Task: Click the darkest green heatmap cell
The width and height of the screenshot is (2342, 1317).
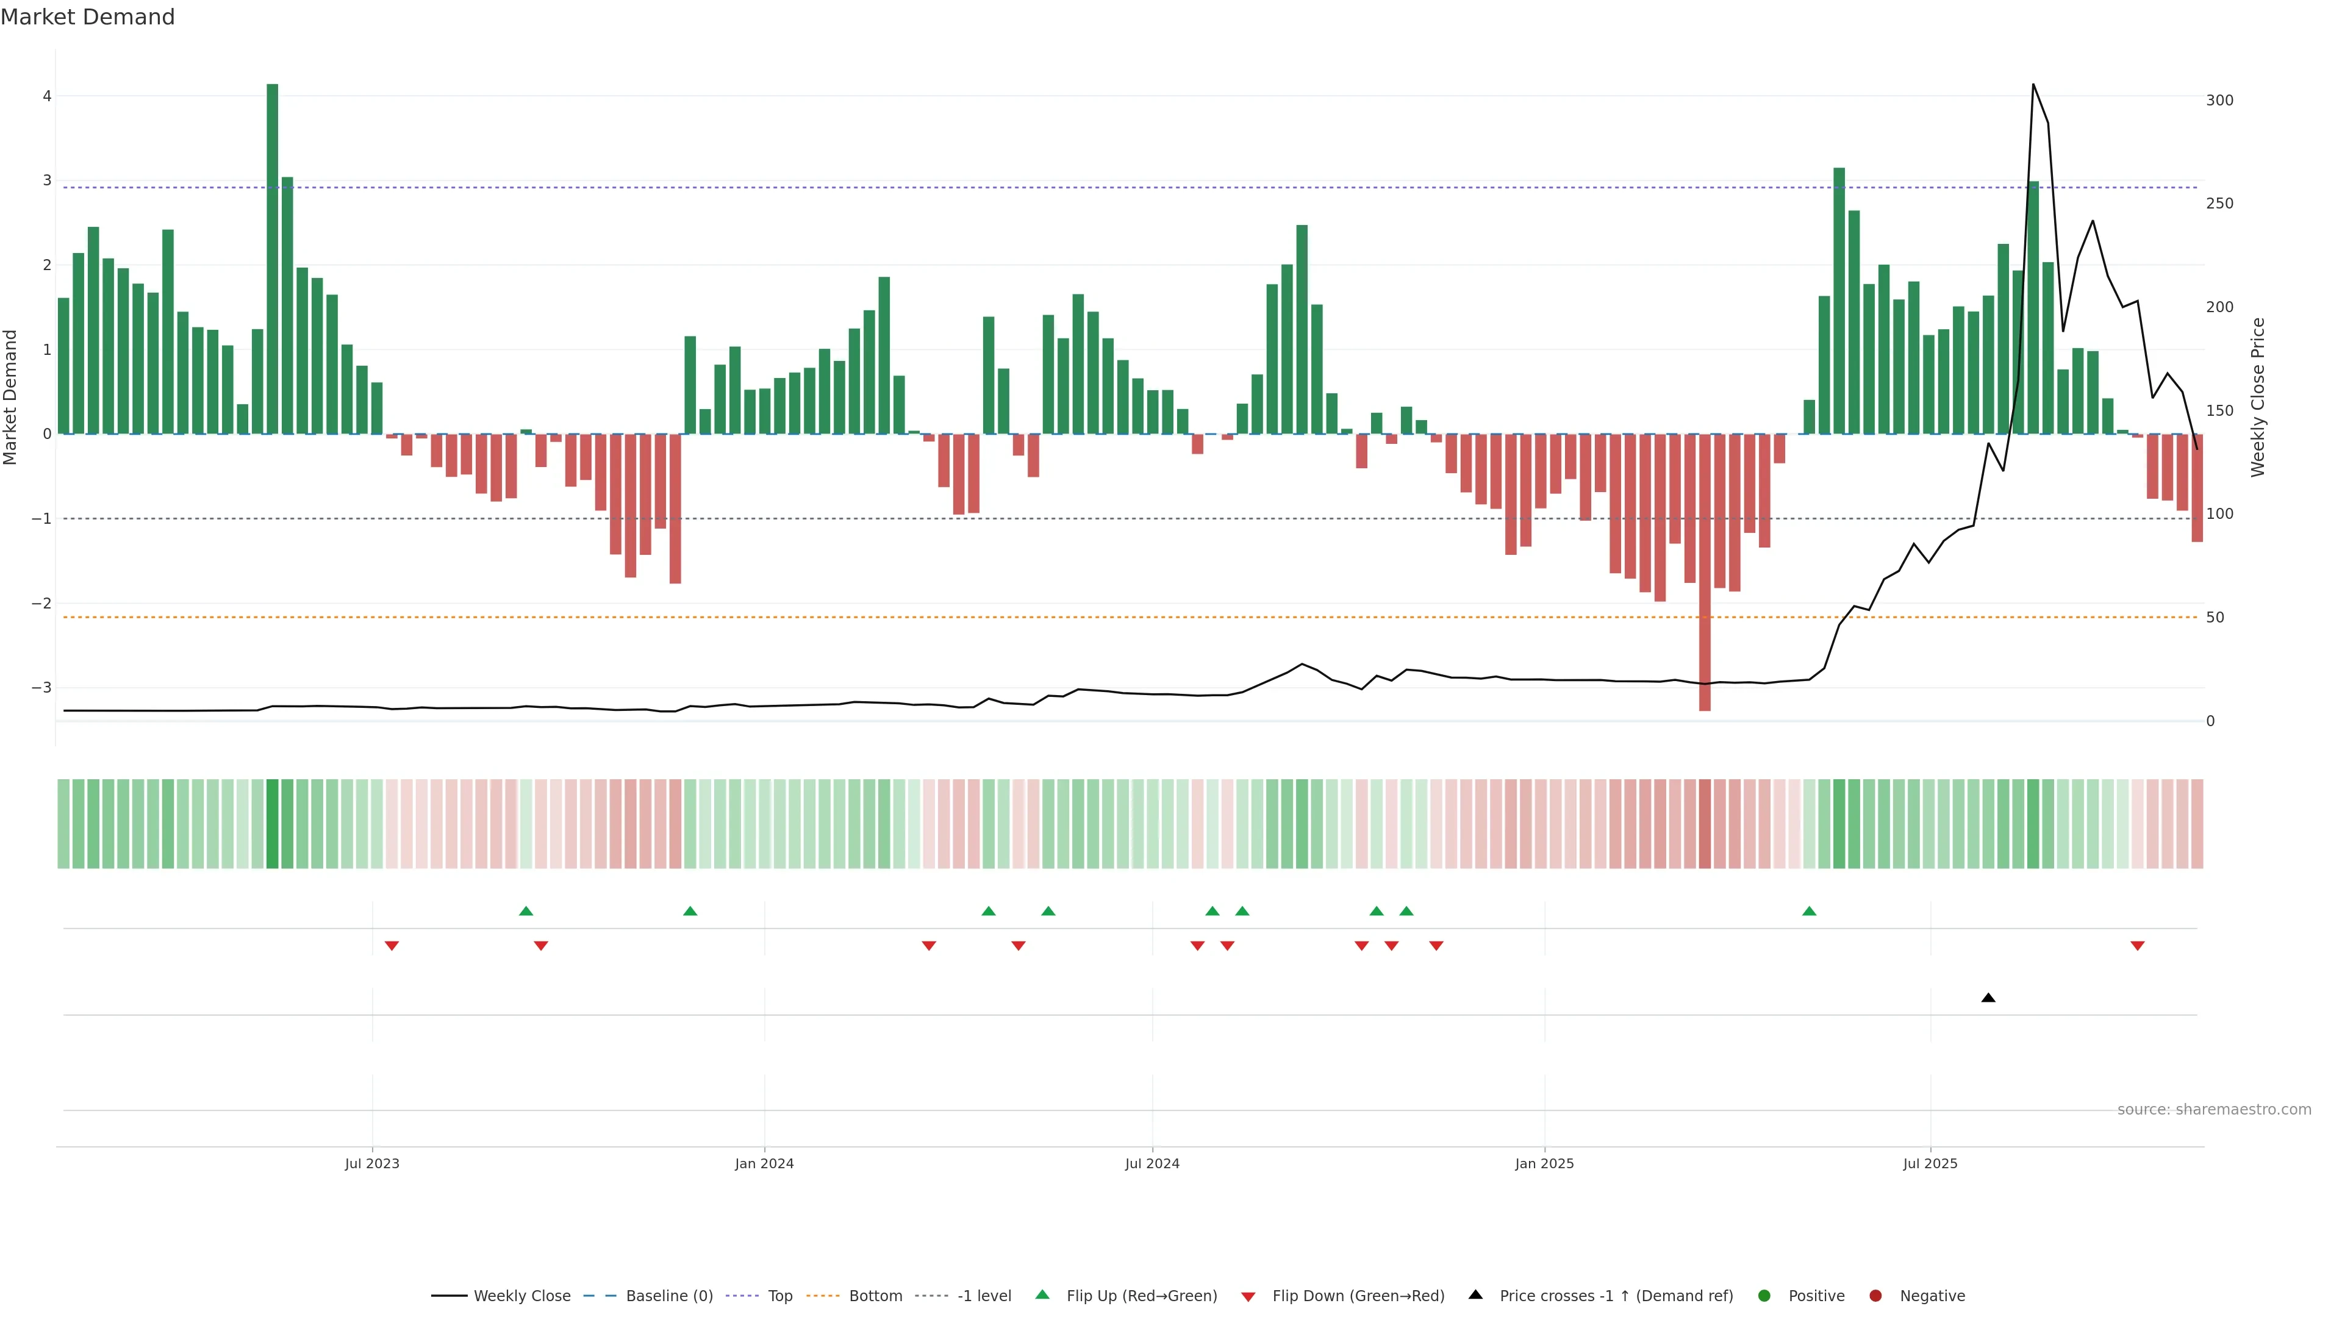Action: tap(272, 824)
